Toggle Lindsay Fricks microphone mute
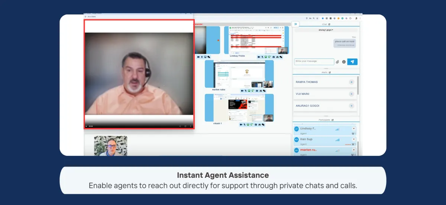This screenshot has height=205, width=446. 262,57
